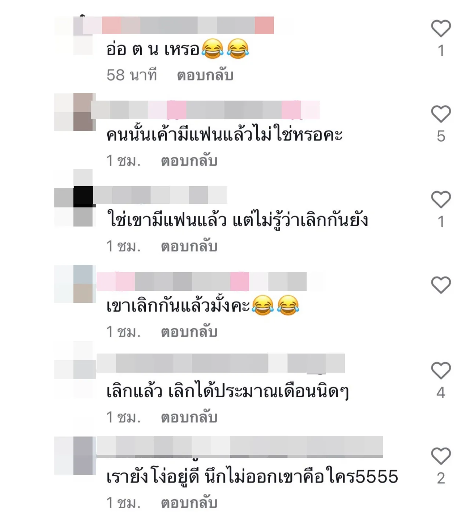Viewport: 470px width, 518px height.
Task: Reply to 'เขาเลิกกันแล้วมั้งคะ' comment
Action: coord(189,332)
